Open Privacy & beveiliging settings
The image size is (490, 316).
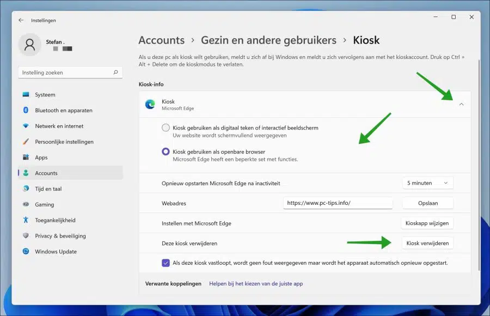click(70, 235)
